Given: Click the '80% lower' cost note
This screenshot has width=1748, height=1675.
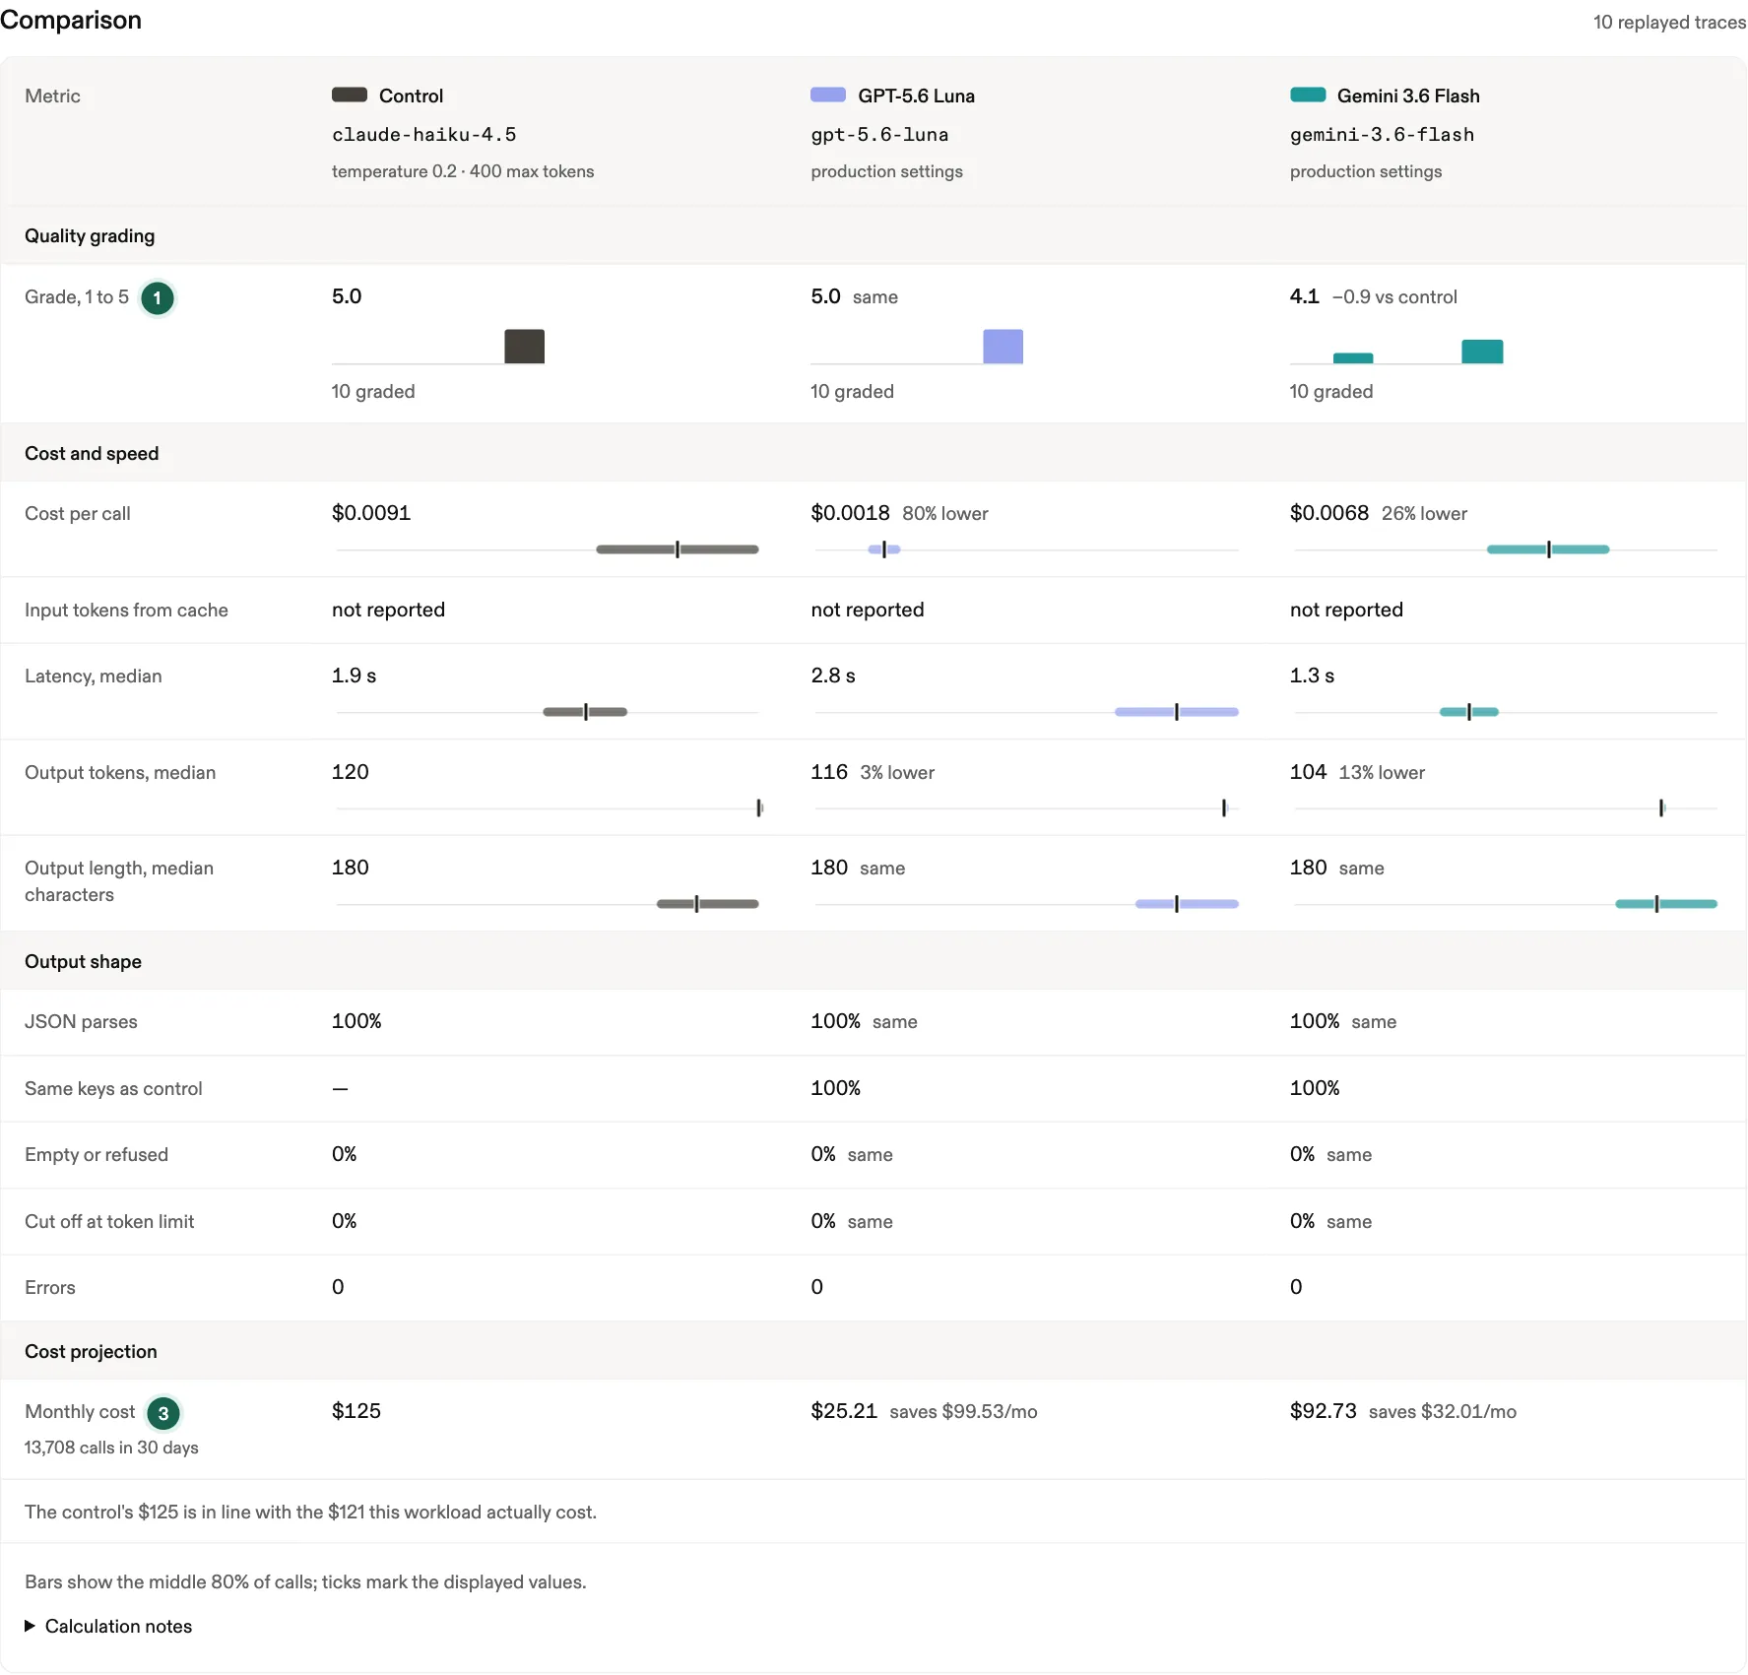Looking at the screenshot, I should (x=945, y=514).
